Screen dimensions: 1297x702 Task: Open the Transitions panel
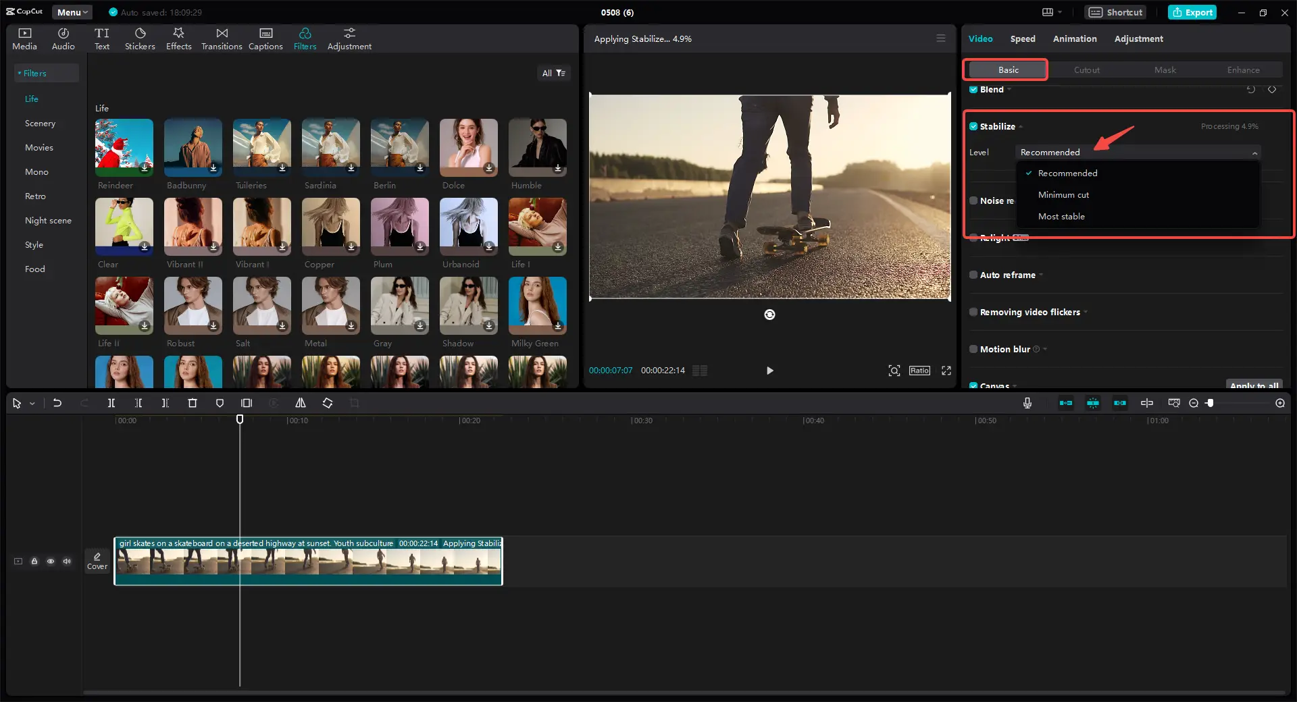221,37
